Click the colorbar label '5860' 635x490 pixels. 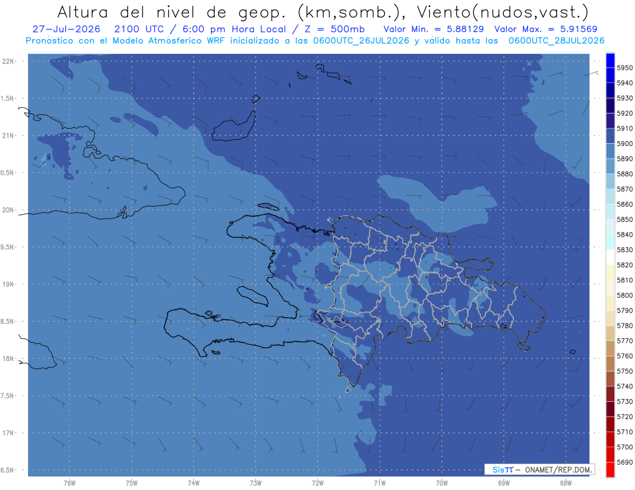tap(625, 204)
